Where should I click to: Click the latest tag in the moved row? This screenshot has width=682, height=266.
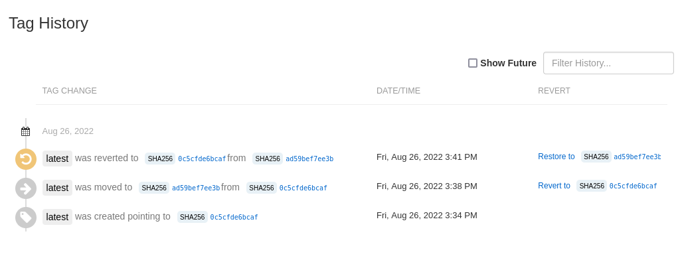point(57,188)
